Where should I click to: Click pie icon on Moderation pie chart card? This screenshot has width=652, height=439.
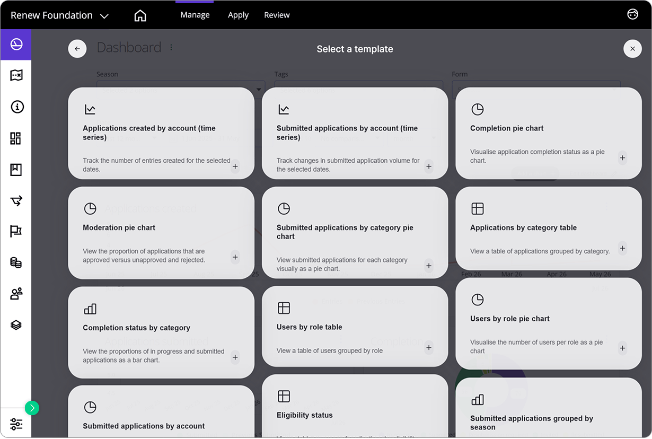90,208
